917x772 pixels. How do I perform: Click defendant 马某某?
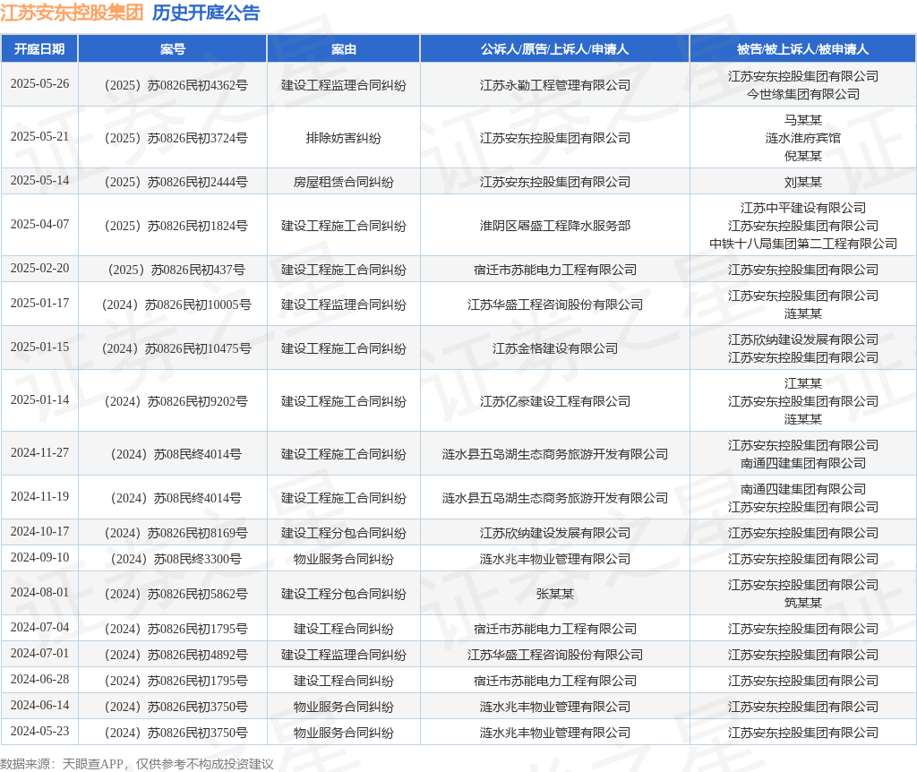(803, 120)
